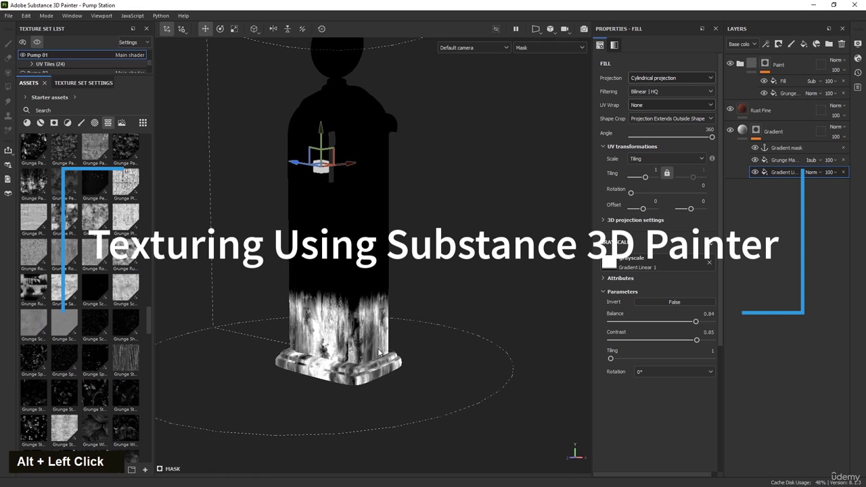Open the Shape Crop dropdown
This screenshot has width=866, height=487.
[x=671, y=118]
